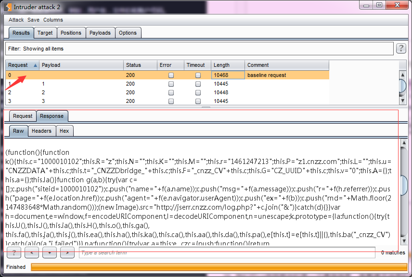The width and height of the screenshot is (412, 277).
Task: Open search help with bottom question mark
Action: point(13,252)
